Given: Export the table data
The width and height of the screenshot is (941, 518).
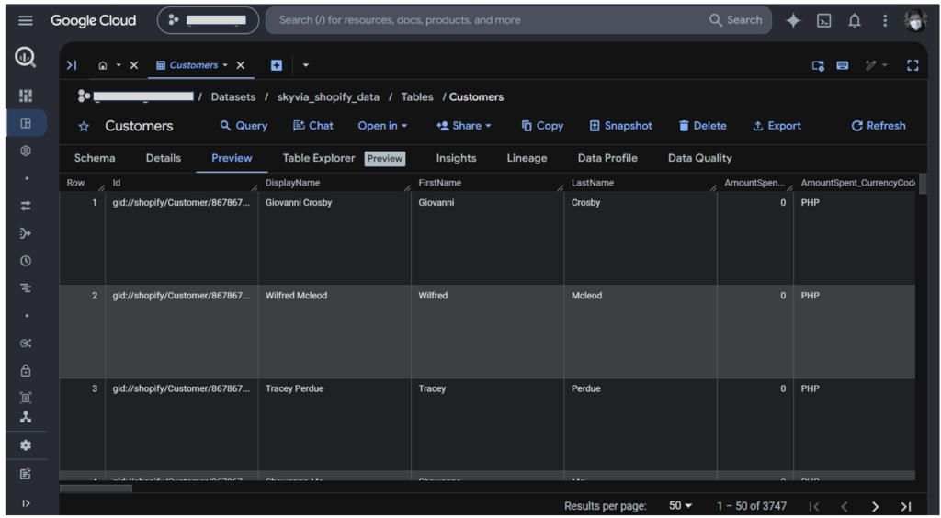Looking at the screenshot, I should tap(777, 126).
